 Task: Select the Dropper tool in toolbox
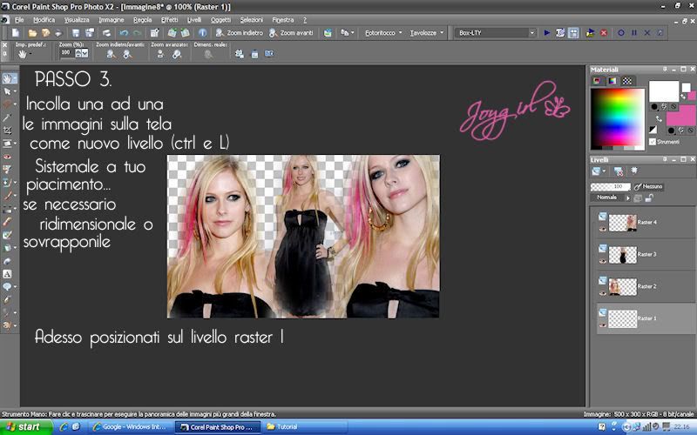click(8, 117)
